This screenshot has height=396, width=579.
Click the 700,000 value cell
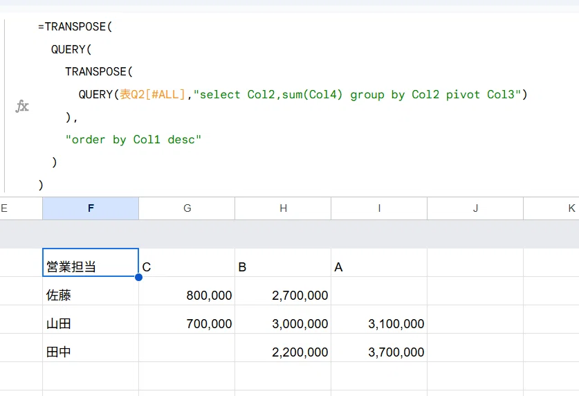click(x=187, y=320)
